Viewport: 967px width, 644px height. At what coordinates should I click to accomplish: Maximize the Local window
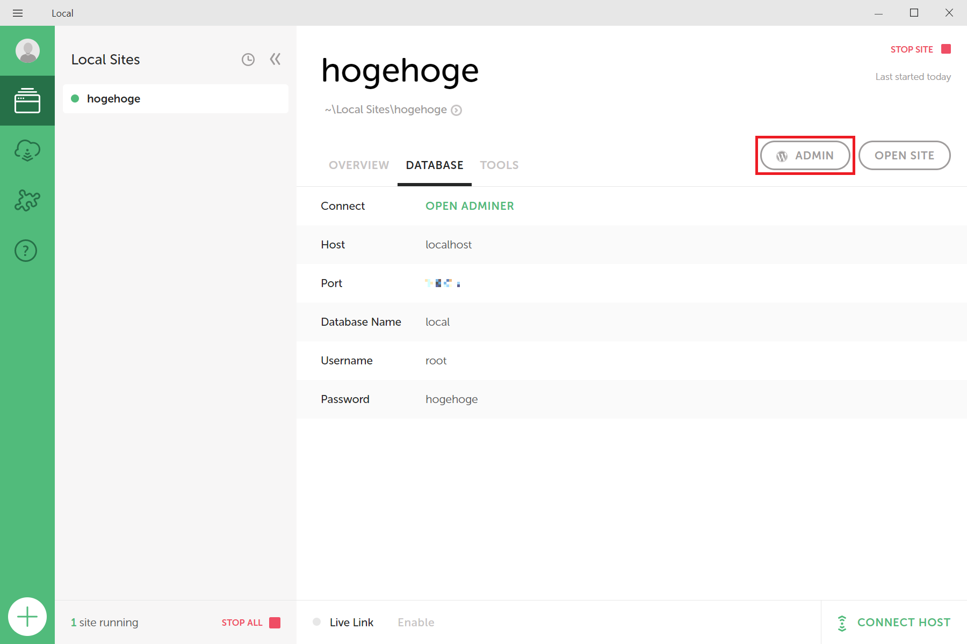tap(914, 13)
